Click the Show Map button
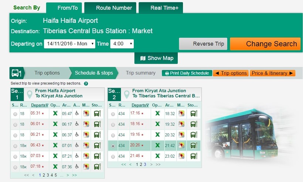The image size is (303, 182). [156, 58]
